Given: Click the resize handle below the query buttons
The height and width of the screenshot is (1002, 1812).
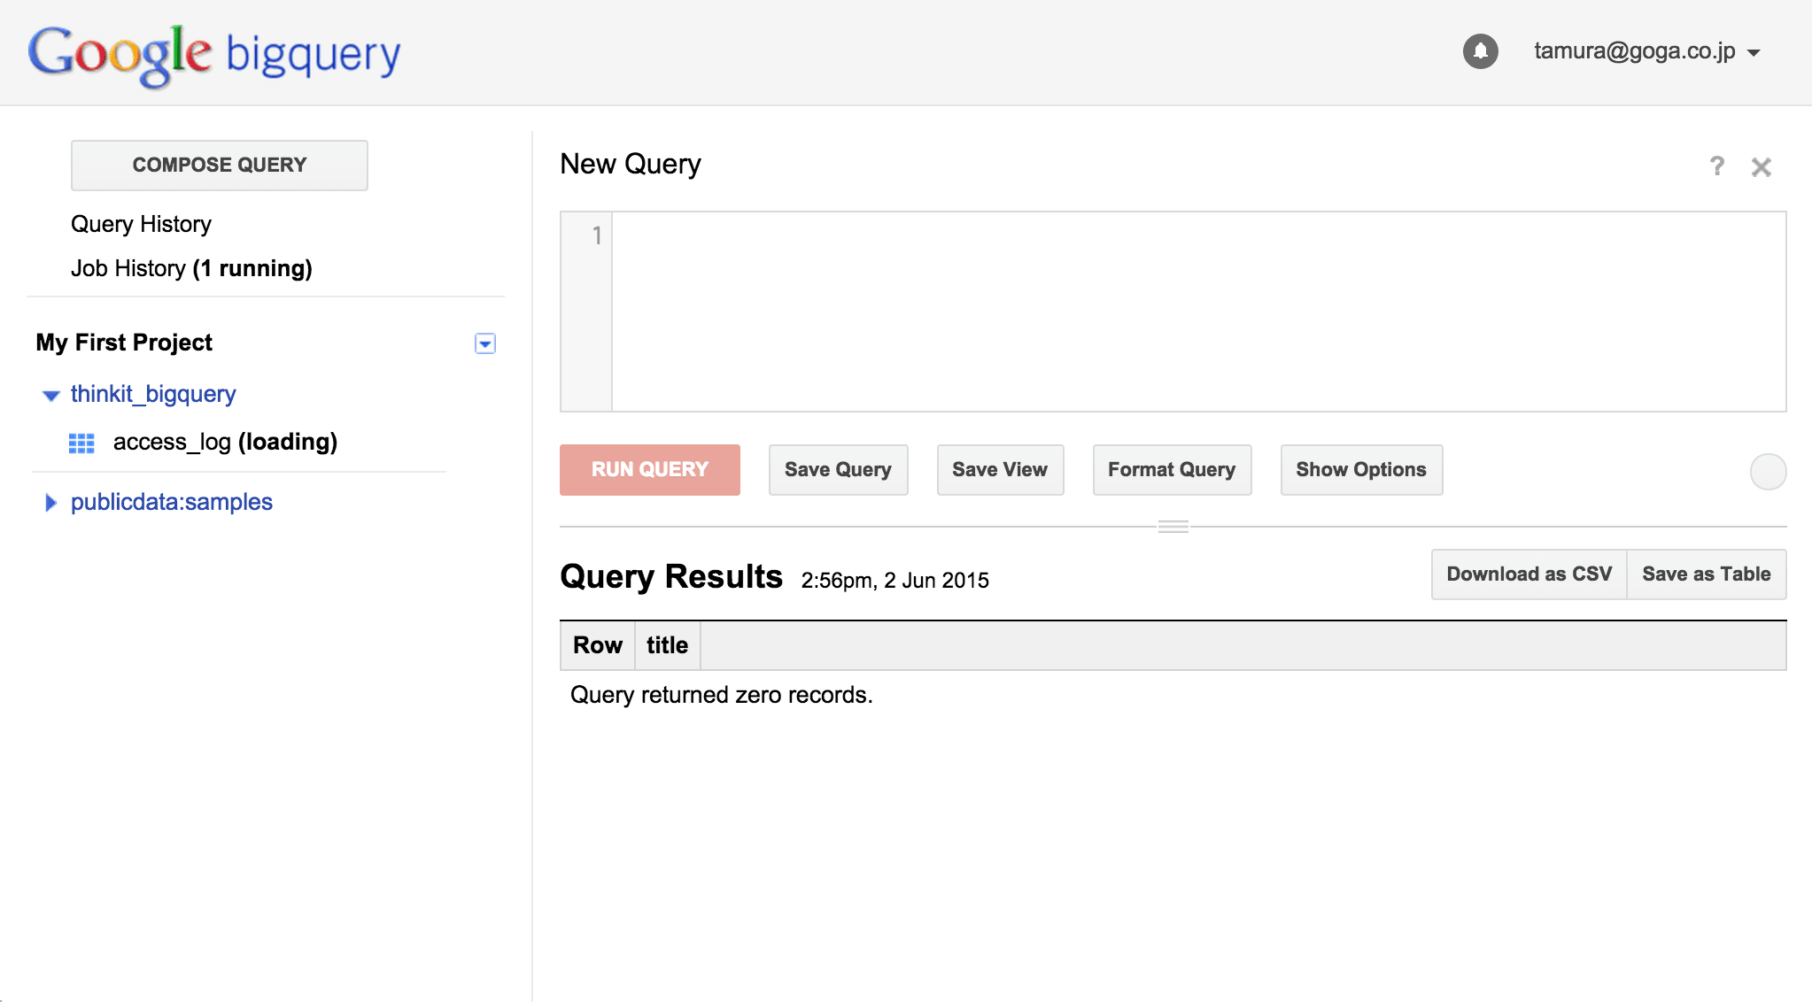Looking at the screenshot, I should pyautogui.click(x=1173, y=527).
